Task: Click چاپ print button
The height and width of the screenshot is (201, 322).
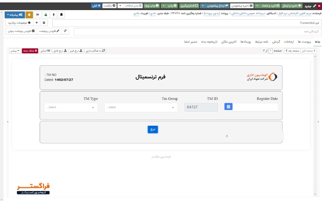Action: (x=173, y=6)
